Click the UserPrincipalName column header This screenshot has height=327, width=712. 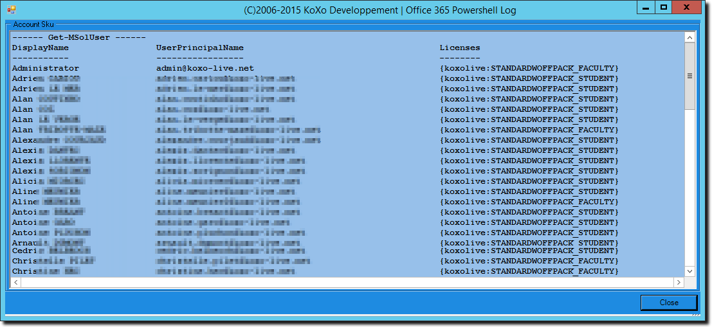click(x=200, y=48)
